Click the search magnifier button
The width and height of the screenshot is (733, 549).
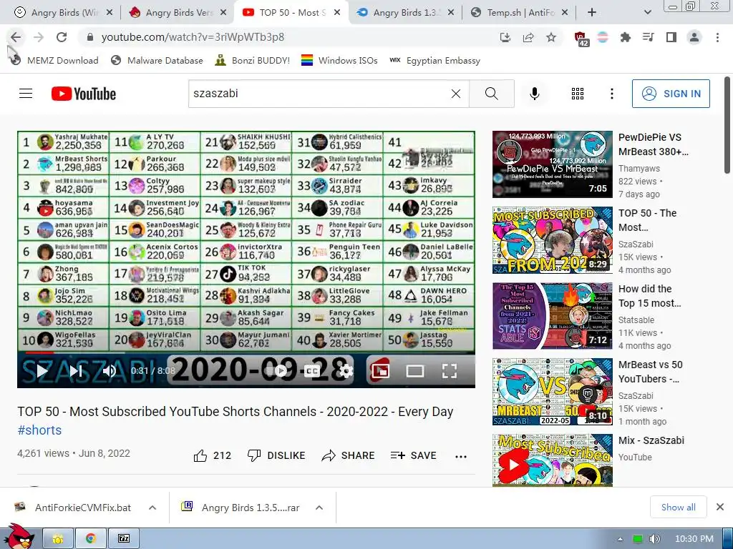click(x=491, y=94)
